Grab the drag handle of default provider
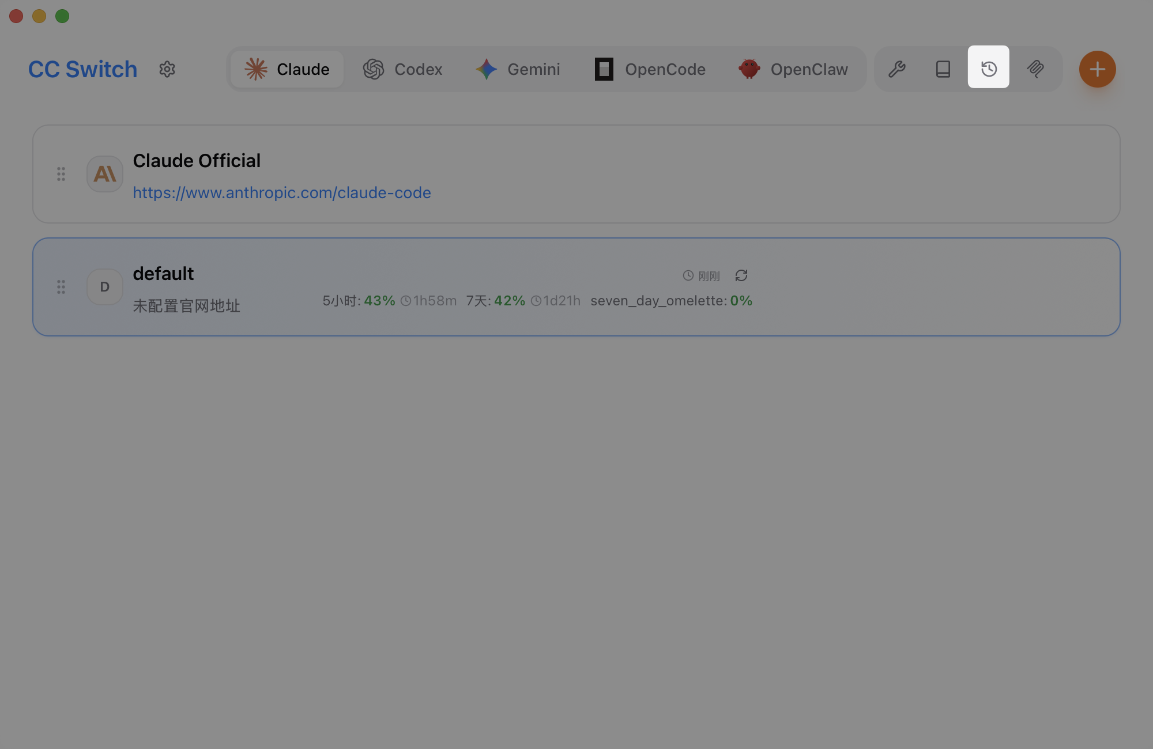This screenshot has width=1153, height=749. 61,287
